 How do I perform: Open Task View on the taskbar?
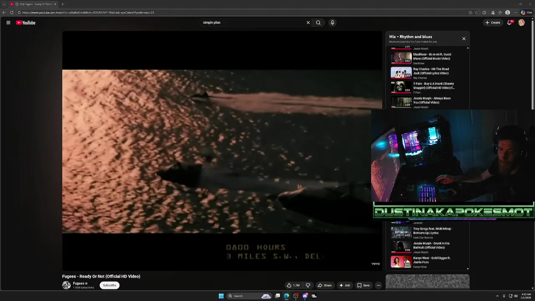278,296
